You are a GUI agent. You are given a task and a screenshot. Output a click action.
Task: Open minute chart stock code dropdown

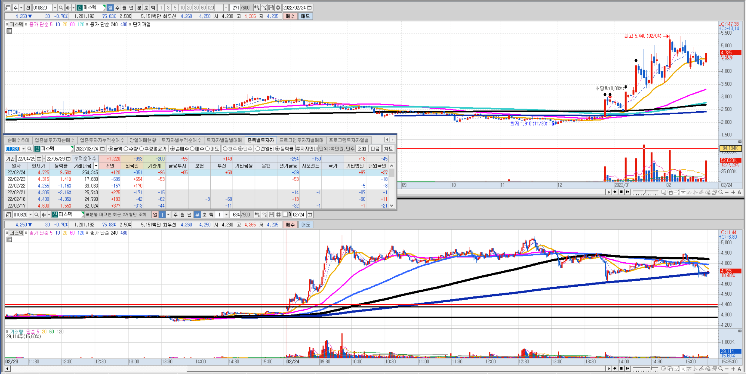pos(31,215)
